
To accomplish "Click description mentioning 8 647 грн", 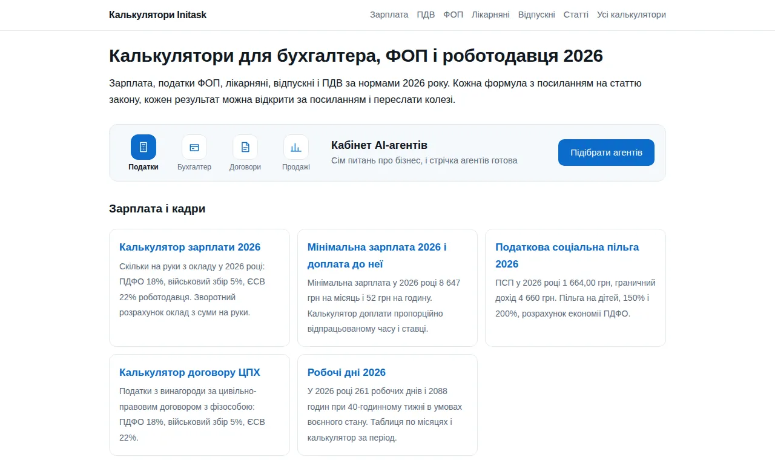I will click(384, 306).
